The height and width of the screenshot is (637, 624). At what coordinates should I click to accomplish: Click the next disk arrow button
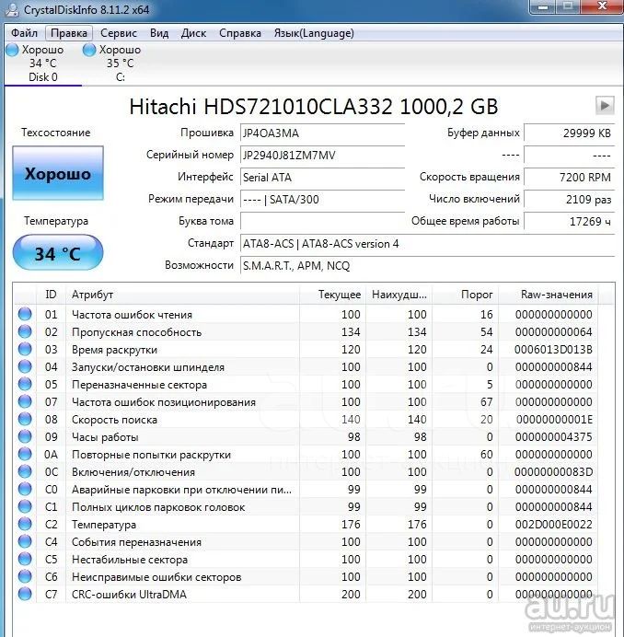click(605, 106)
